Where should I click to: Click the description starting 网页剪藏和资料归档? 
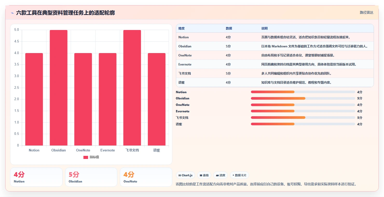tap(309, 64)
